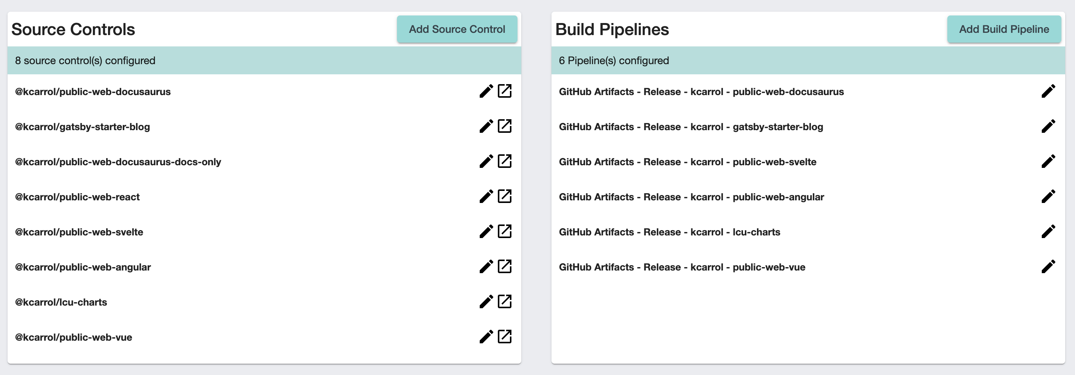Viewport: 1075px width, 375px height.
Task: Select pipeline 'Release - kcarrol - public-web-vue'
Action: pyautogui.click(x=682, y=267)
